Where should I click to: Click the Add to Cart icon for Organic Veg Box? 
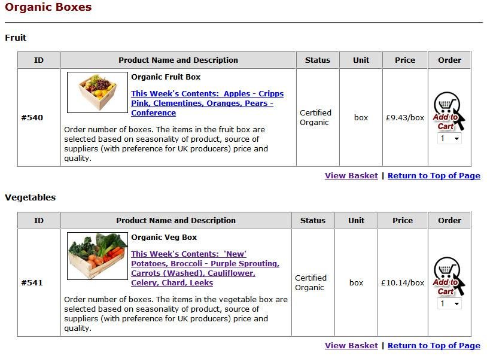pyautogui.click(x=448, y=276)
